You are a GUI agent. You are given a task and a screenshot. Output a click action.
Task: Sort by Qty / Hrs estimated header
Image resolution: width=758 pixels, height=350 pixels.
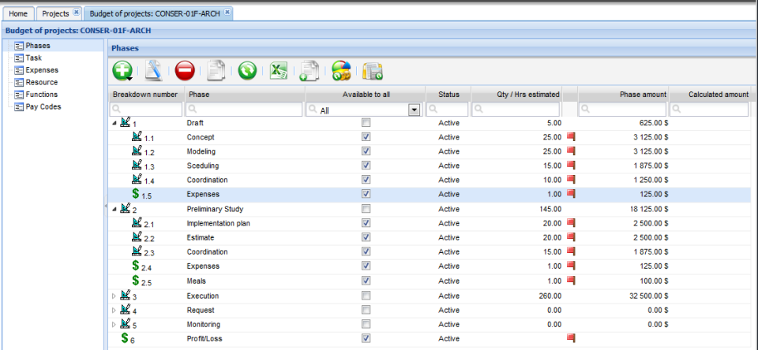point(516,94)
